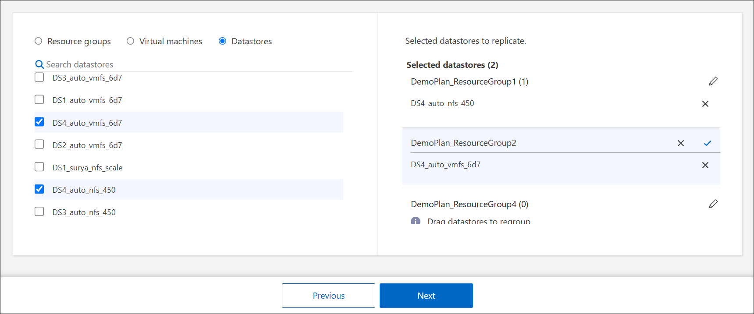Select the Resource groups radio button

click(x=39, y=41)
